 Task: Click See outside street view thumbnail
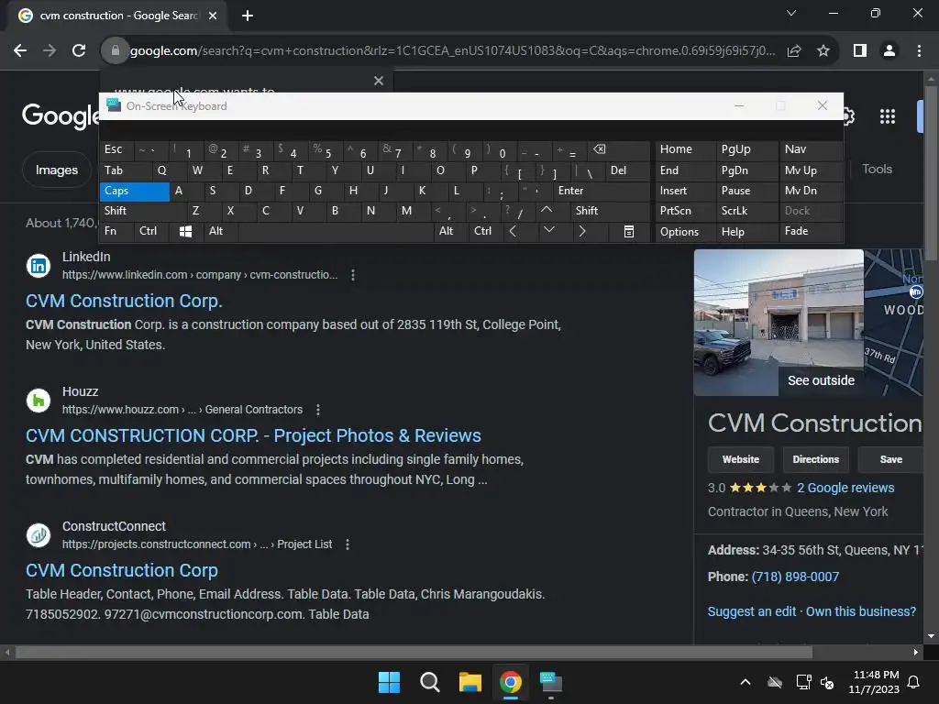pyautogui.click(x=779, y=323)
